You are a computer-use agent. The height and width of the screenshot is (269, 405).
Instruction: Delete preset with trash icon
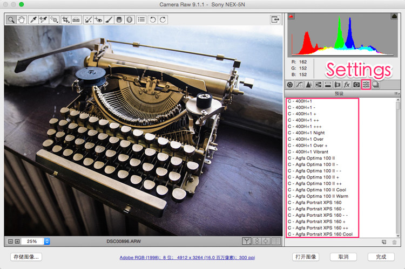pos(394,242)
